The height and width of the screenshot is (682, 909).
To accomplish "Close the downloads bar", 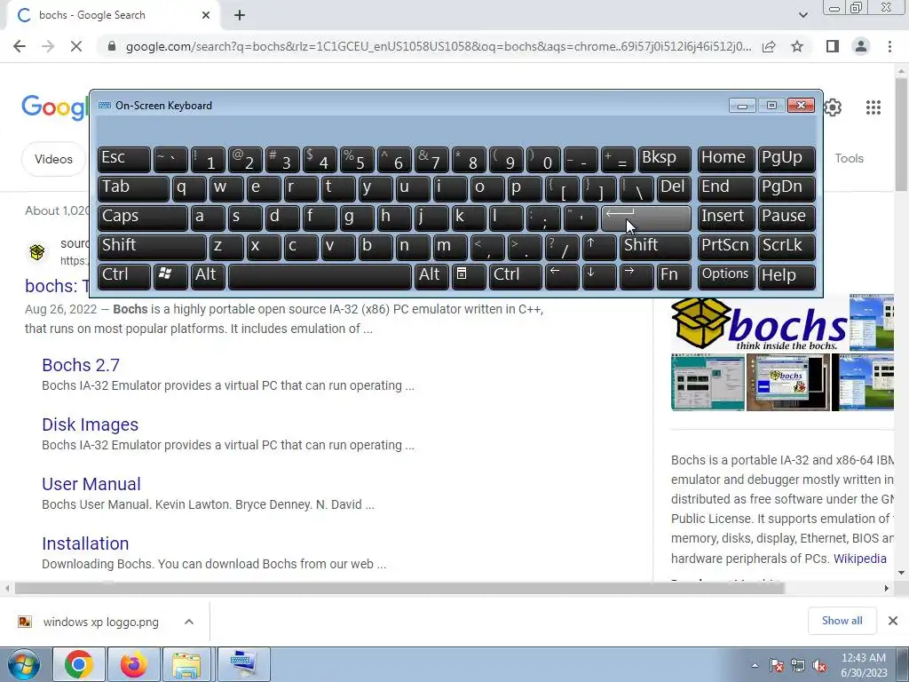I will coord(893,621).
